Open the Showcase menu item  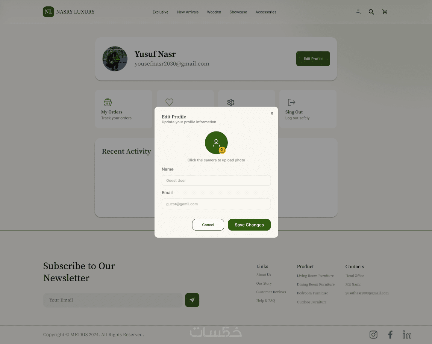point(238,12)
